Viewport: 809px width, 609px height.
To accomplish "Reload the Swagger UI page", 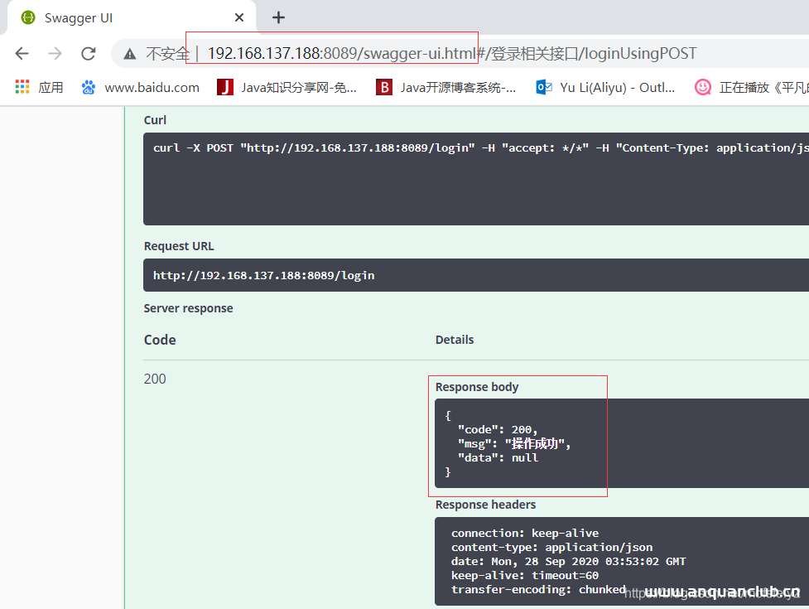I will (88, 54).
